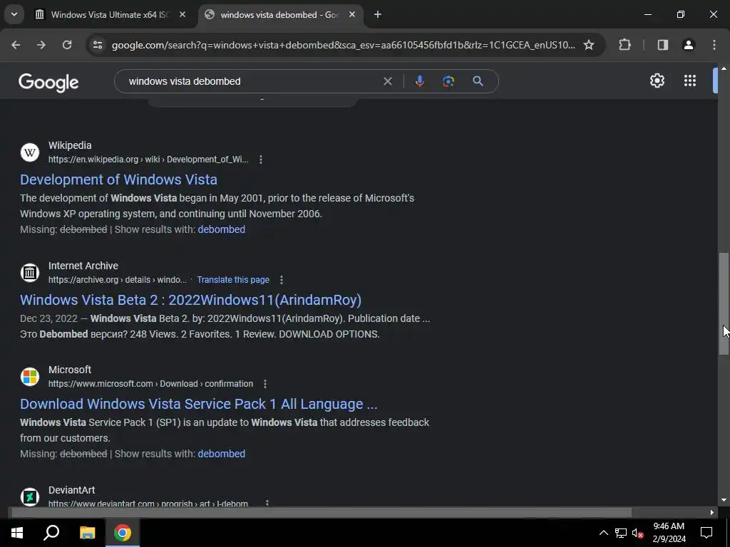Start a voice search with the microphone
Viewport: 730px width, 547px height.
[419, 81]
